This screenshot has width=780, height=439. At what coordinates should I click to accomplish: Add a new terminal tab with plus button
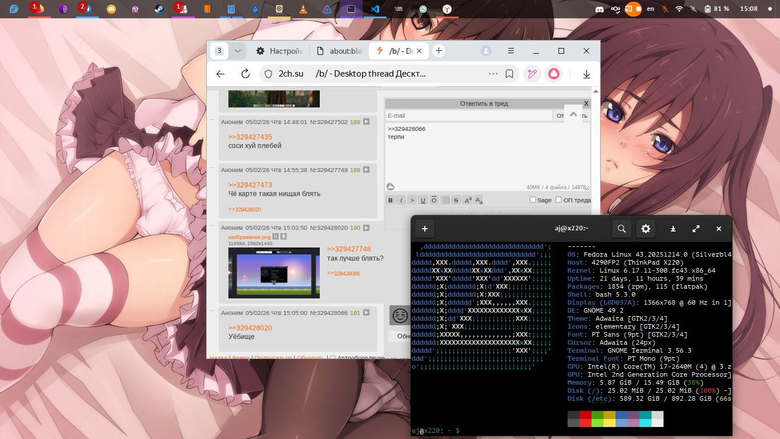[x=424, y=229]
